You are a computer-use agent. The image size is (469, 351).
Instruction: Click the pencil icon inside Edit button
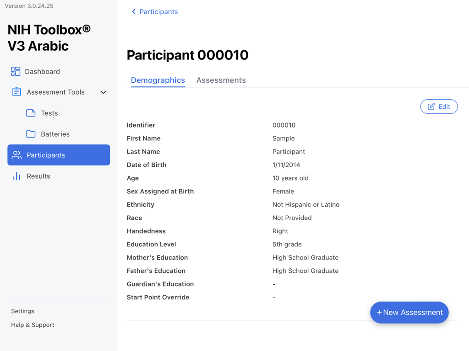tap(431, 106)
